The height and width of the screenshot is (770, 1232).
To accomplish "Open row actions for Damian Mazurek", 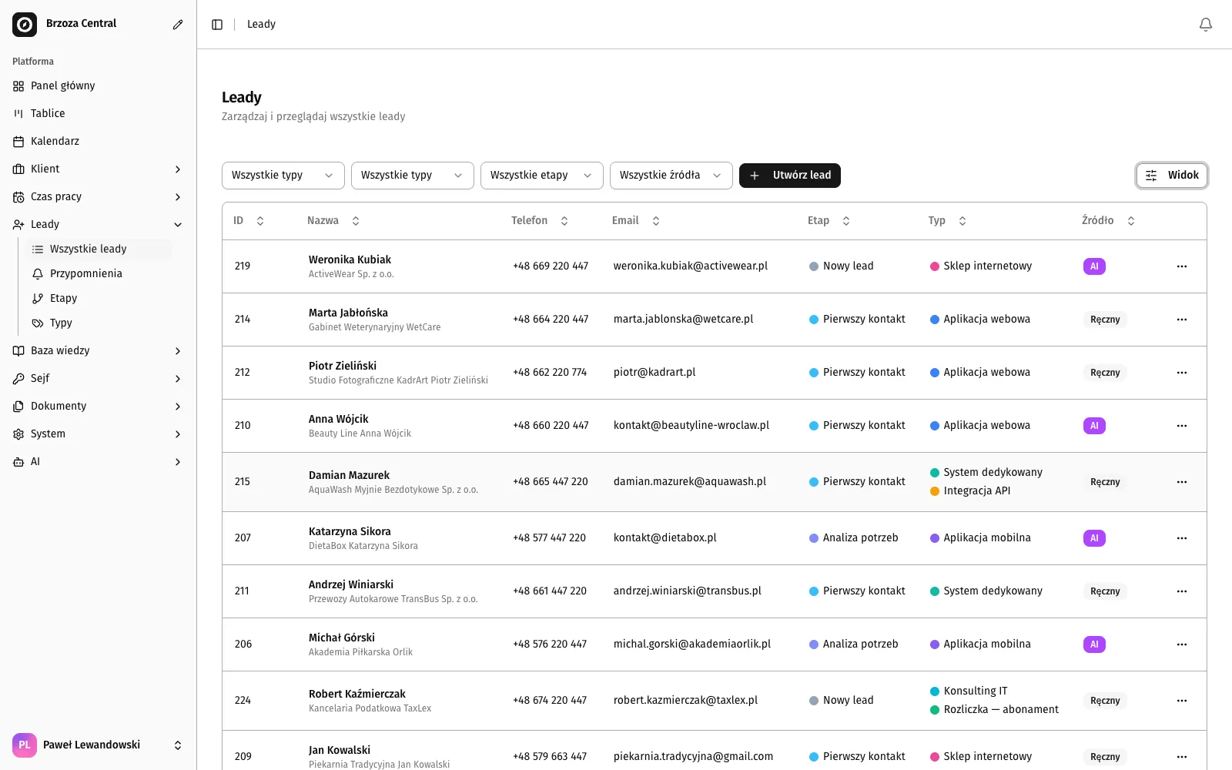I will [1182, 482].
